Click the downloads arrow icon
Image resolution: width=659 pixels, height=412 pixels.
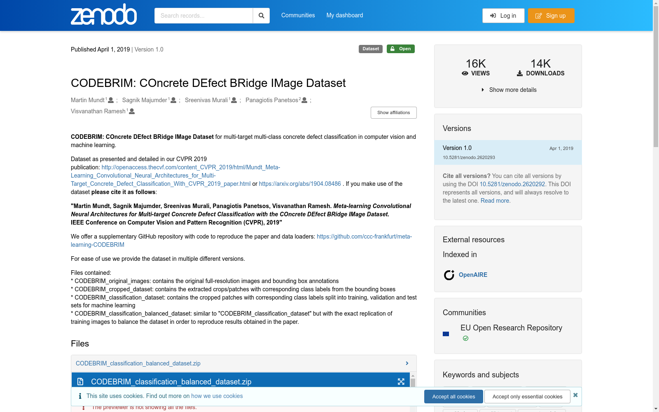520,73
